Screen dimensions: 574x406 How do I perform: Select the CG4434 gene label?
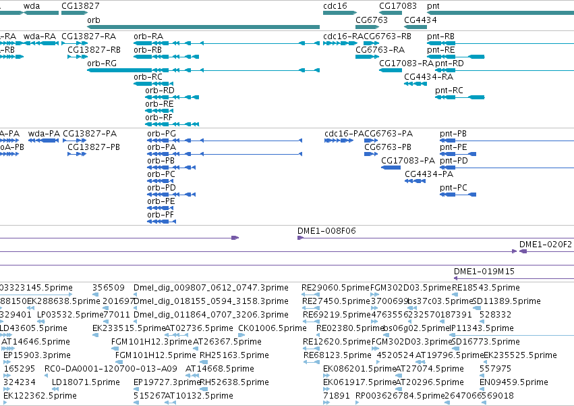pos(420,20)
